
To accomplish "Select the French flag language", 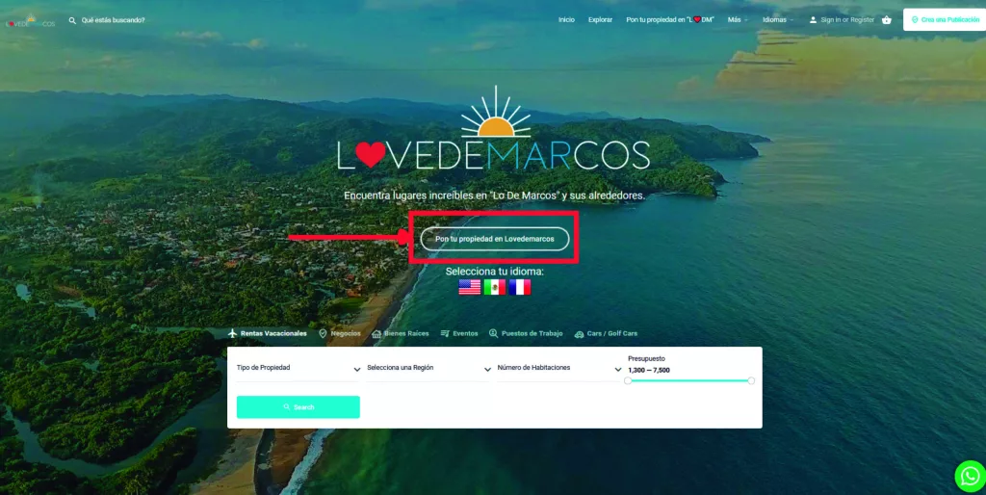I will pyautogui.click(x=520, y=287).
